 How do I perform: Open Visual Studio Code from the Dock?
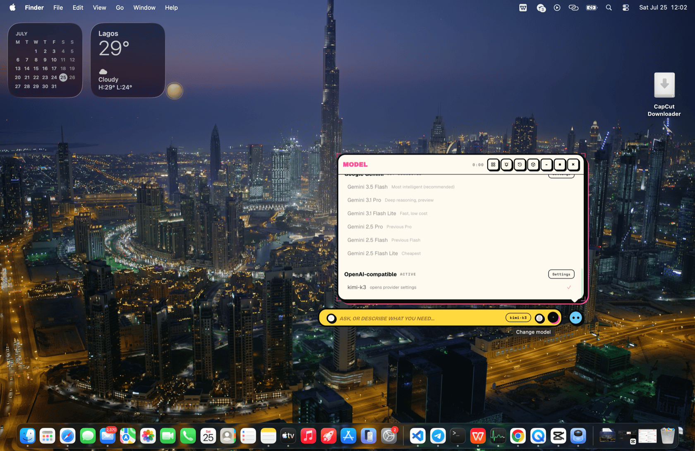(x=418, y=436)
